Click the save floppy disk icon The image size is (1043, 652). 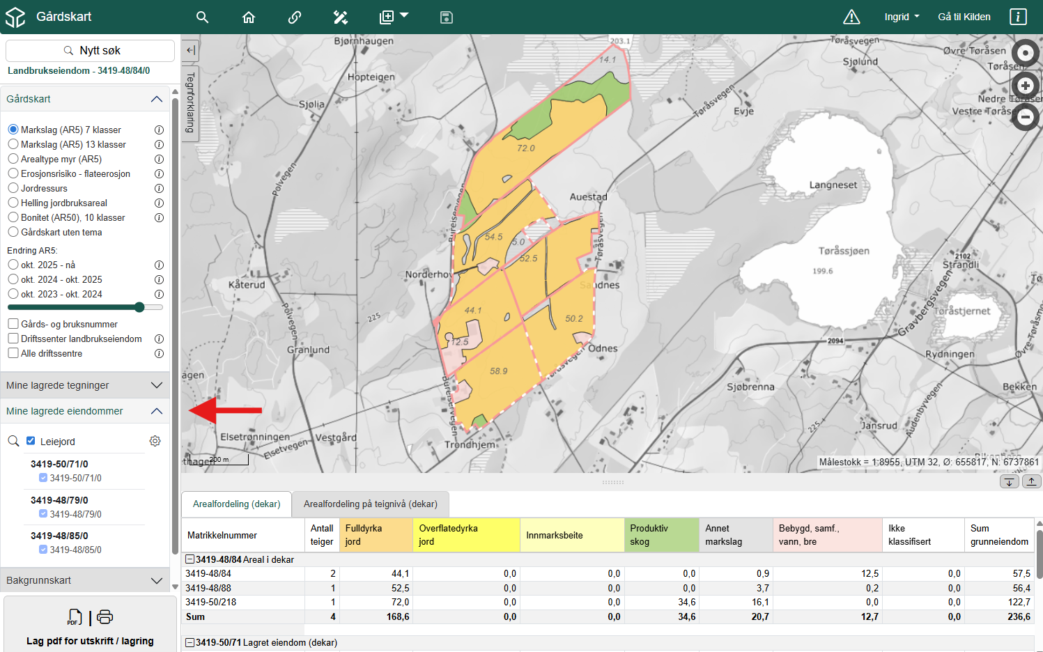[x=447, y=17]
